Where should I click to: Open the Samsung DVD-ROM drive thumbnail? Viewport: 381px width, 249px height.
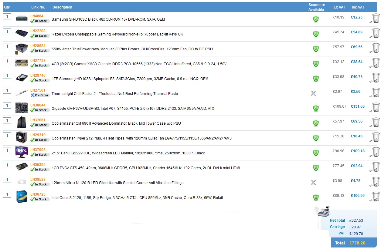[22, 19]
